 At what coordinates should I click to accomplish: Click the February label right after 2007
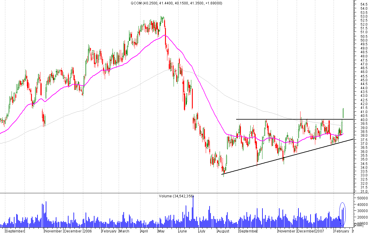[x=342, y=231]
